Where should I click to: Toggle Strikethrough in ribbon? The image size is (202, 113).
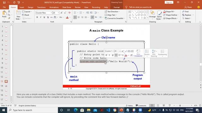pos(51,17)
